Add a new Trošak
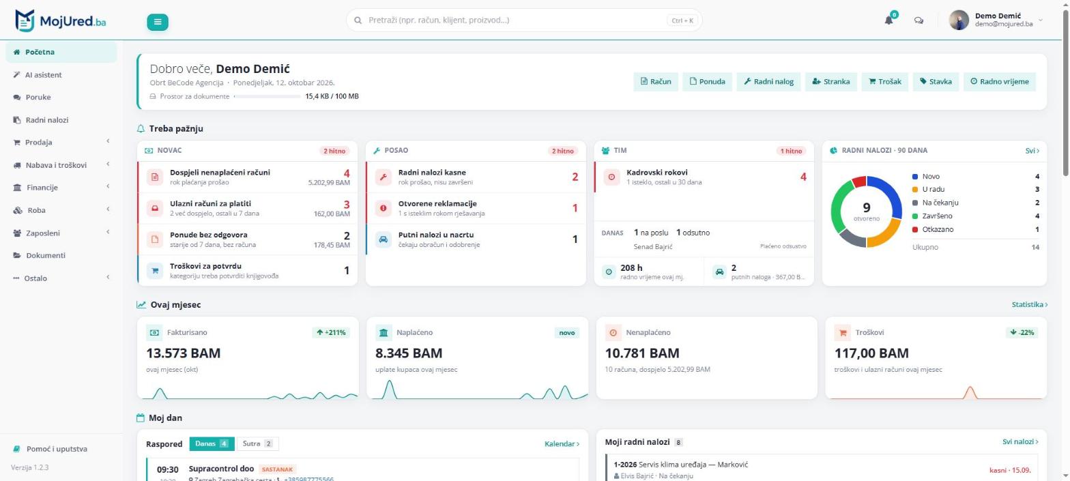This screenshot has height=481, width=1070. [x=884, y=82]
